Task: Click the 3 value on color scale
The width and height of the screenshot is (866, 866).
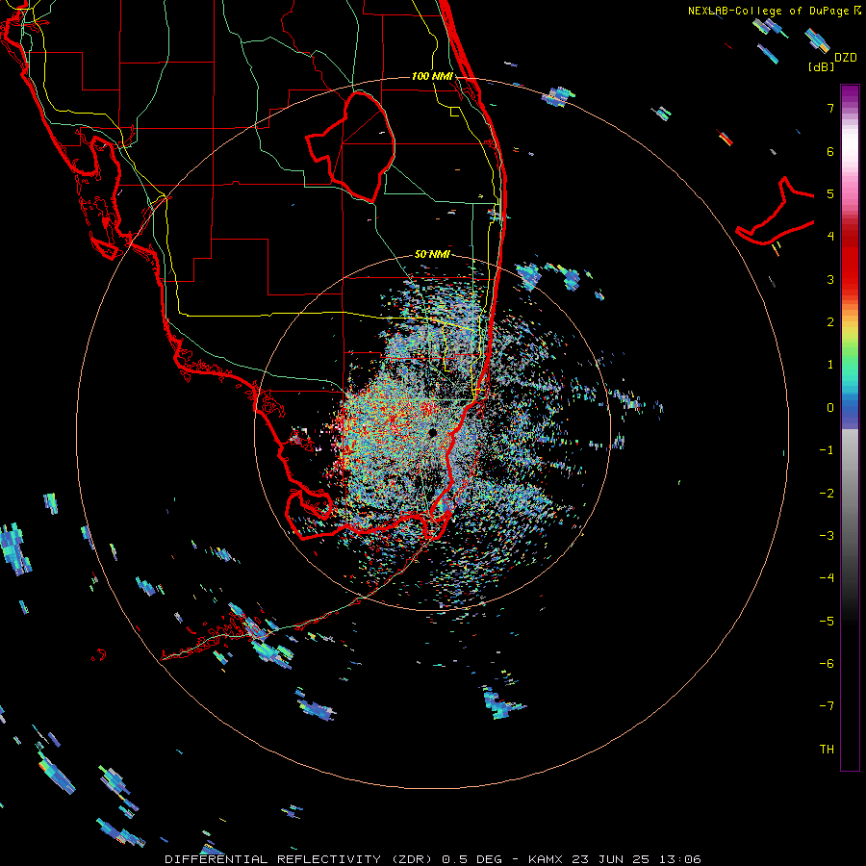Action: (830, 279)
